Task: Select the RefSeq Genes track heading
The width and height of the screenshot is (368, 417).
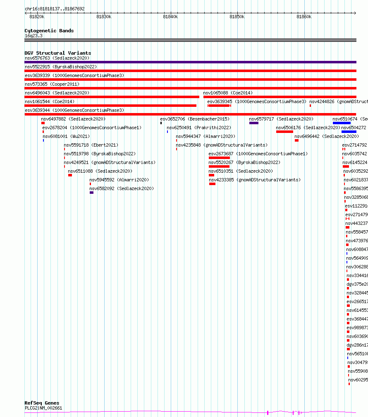Action: [42, 403]
